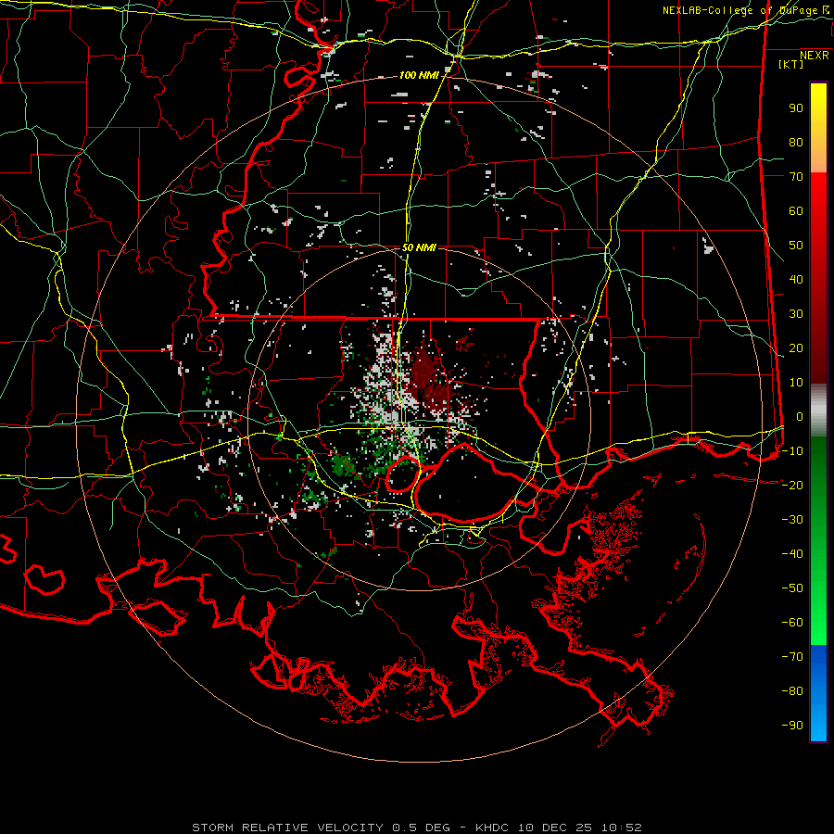Click the 10:52 timestamp in the footer

click(621, 828)
